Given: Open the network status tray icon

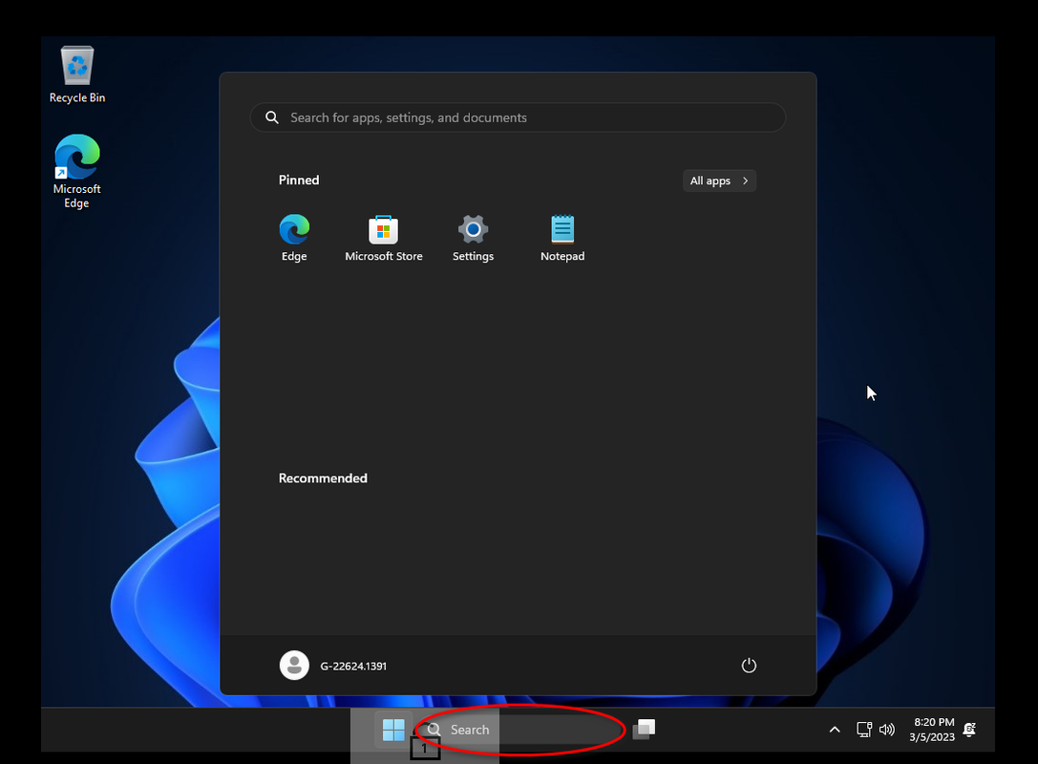Looking at the screenshot, I should 864,730.
